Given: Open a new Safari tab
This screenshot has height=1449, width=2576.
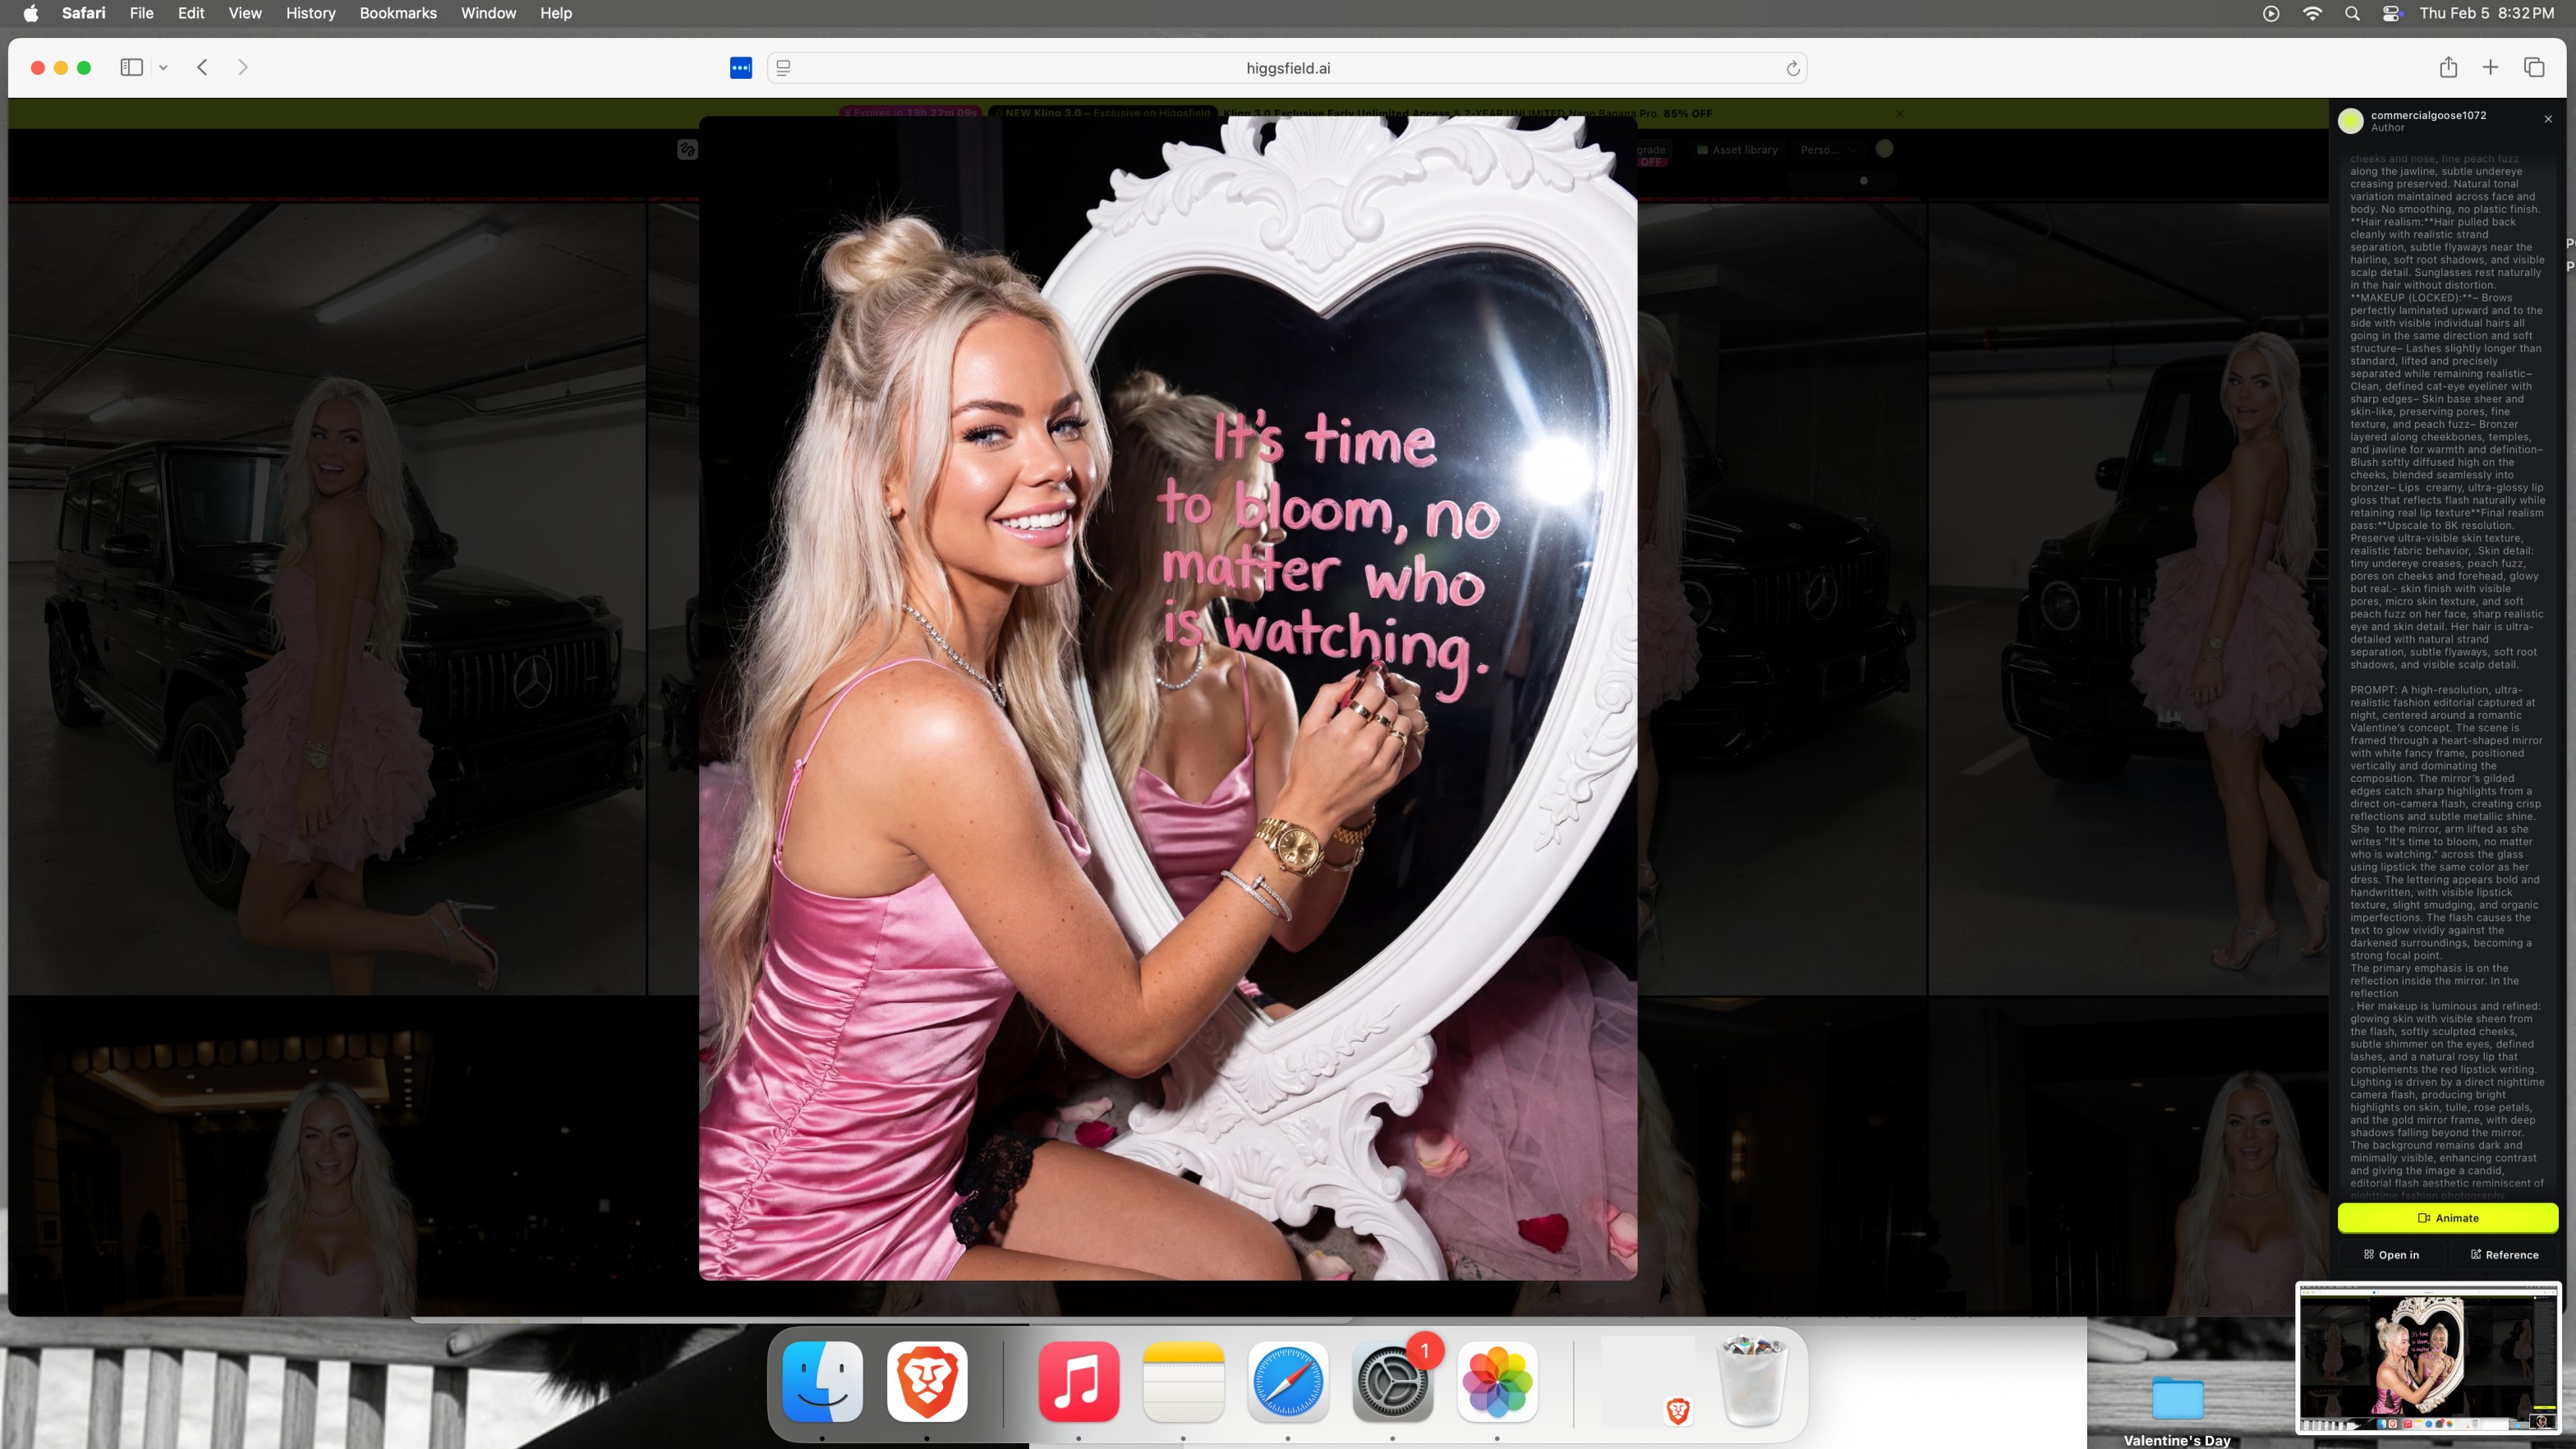Looking at the screenshot, I should click(2491, 67).
